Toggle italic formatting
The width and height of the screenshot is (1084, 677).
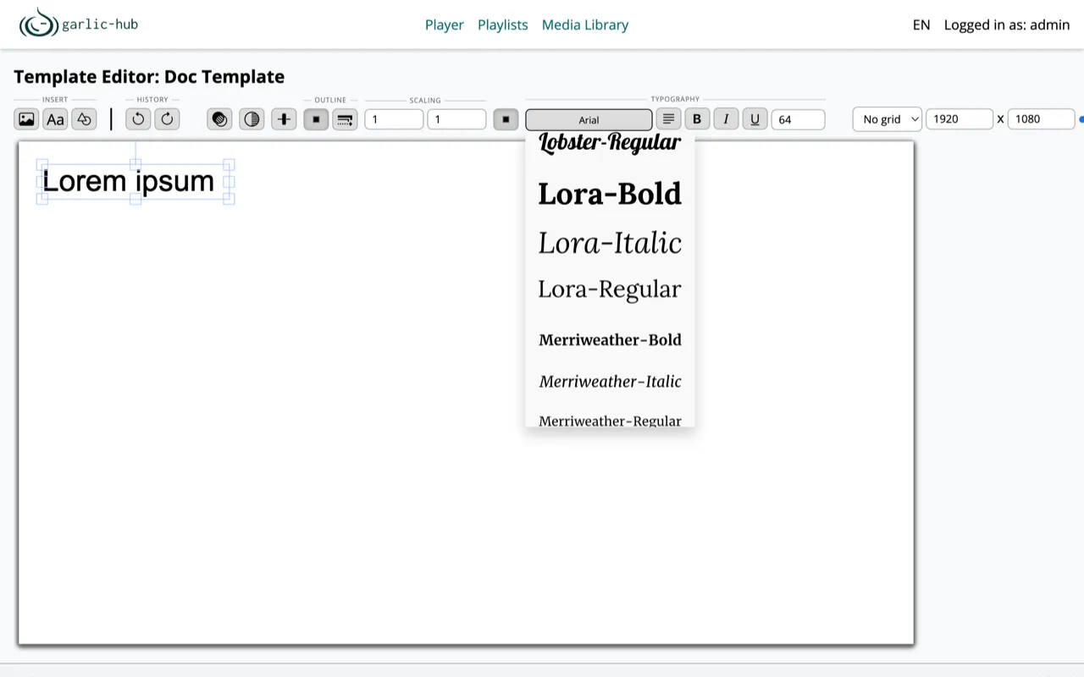[x=726, y=119]
